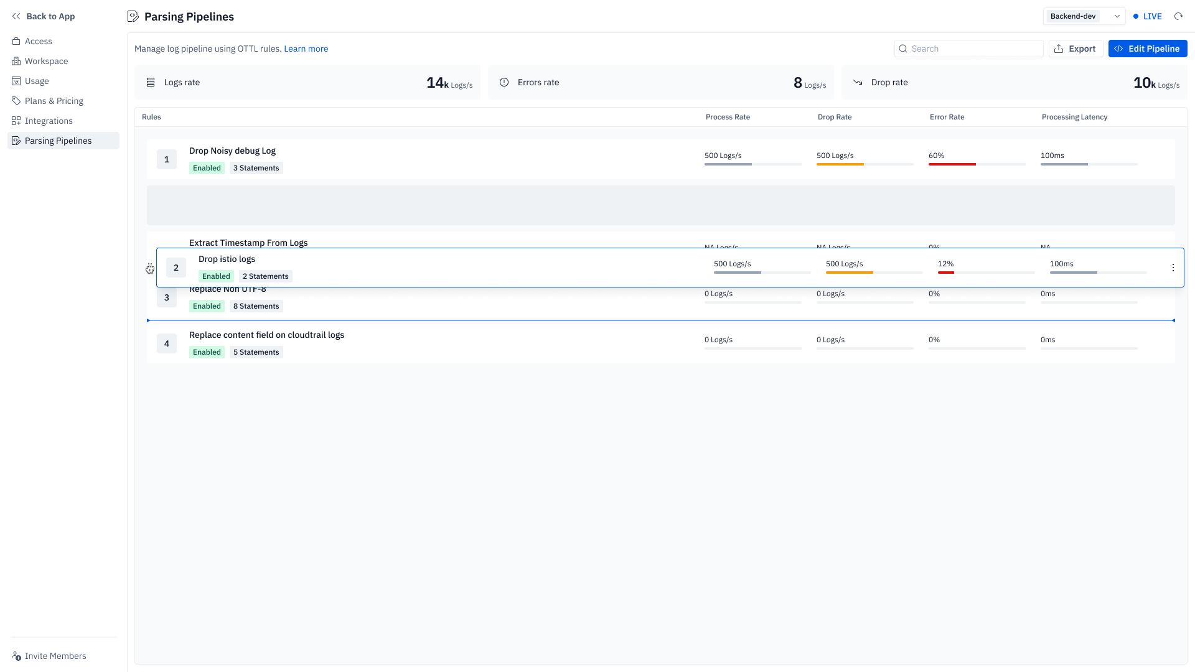
Task: Open the kebab menu on Drop istio logs
Action: 1173,268
